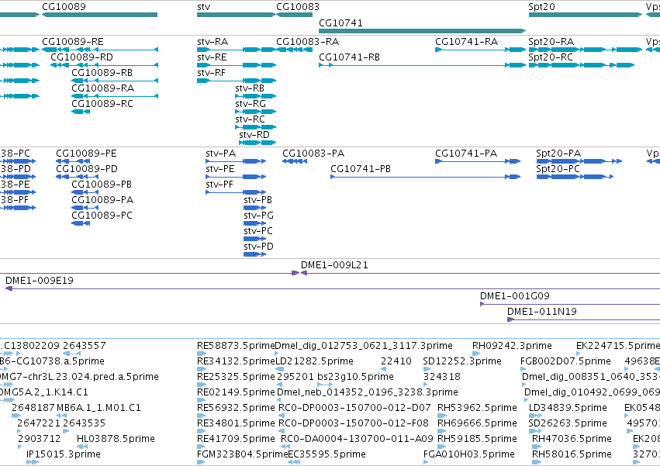This screenshot has width=660, height=466.
Task: Click the Spt20-PA protein
Action: (x=579, y=161)
